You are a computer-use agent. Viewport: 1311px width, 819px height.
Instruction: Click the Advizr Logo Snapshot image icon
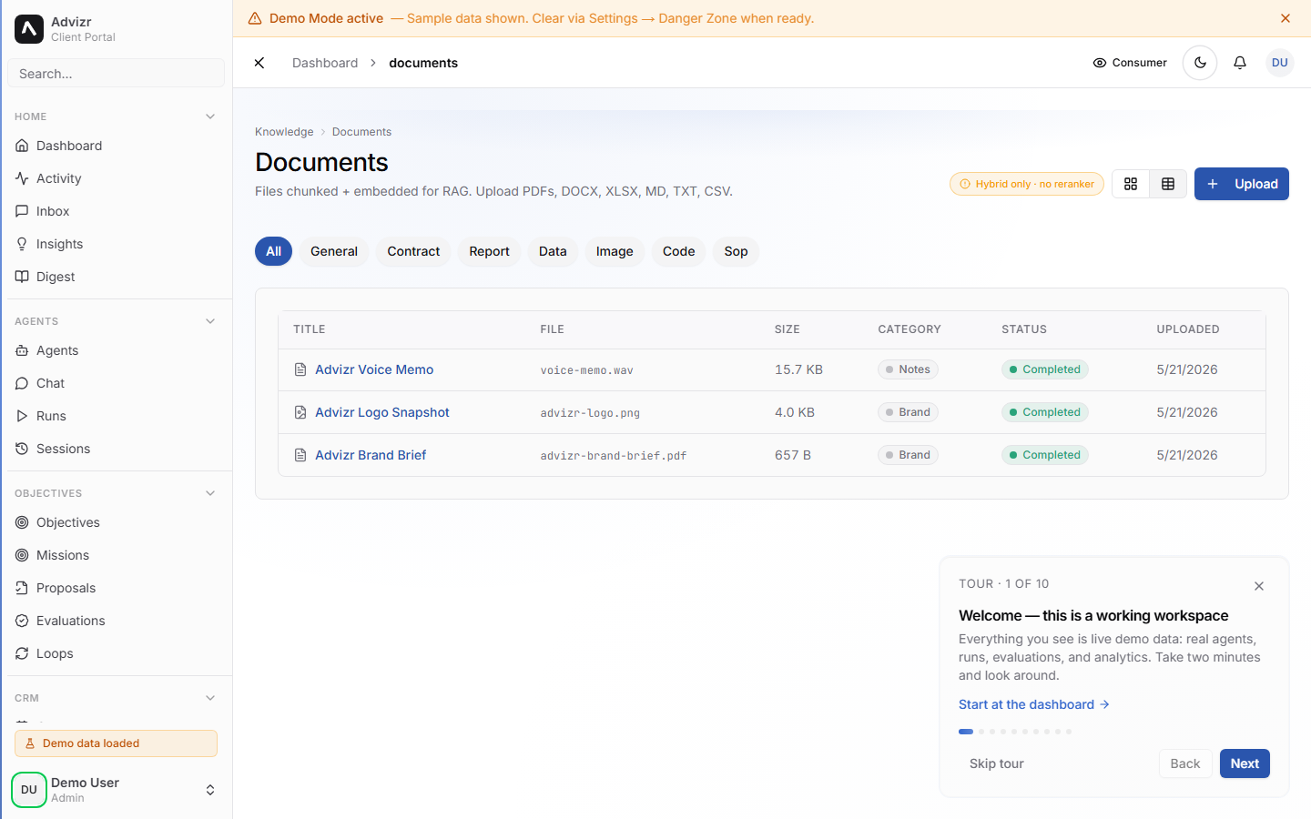[x=300, y=412]
